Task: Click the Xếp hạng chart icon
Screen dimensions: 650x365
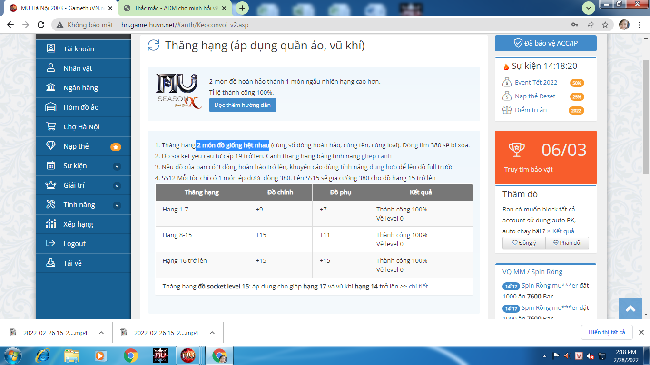Action: coord(50,224)
